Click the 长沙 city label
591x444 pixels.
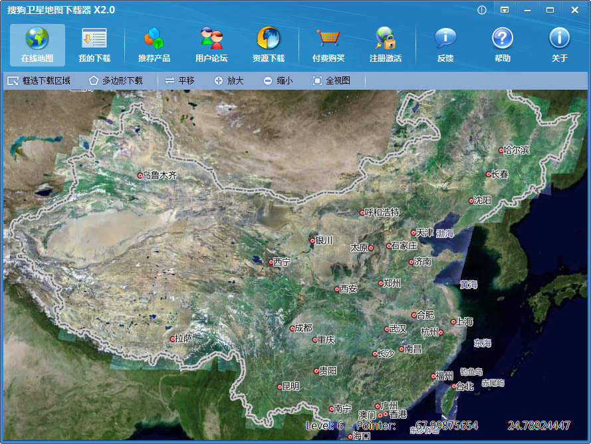point(386,354)
